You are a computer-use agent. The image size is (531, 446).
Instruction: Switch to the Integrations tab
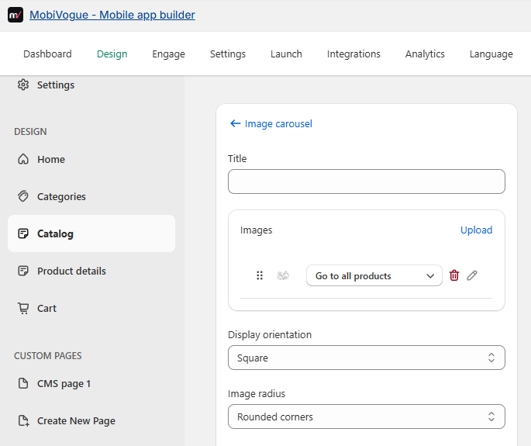pyautogui.click(x=353, y=54)
